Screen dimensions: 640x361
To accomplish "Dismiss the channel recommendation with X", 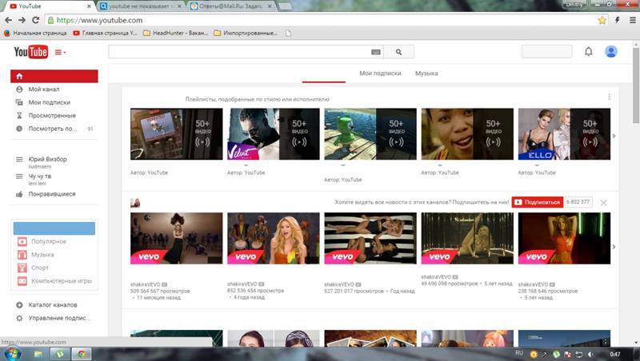I will [x=603, y=203].
